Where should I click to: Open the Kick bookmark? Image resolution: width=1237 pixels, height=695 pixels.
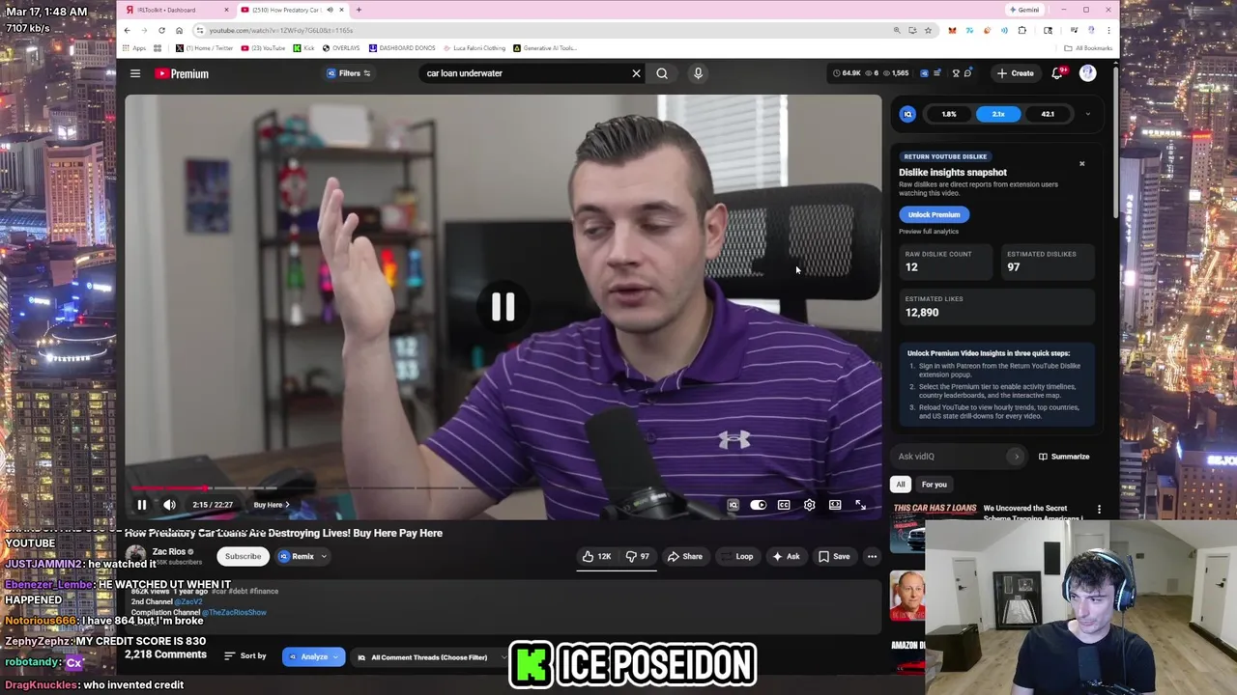coord(305,47)
